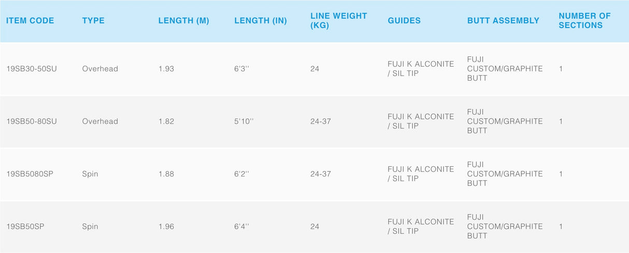Select the LENGTH (IN) column header

tap(260, 21)
